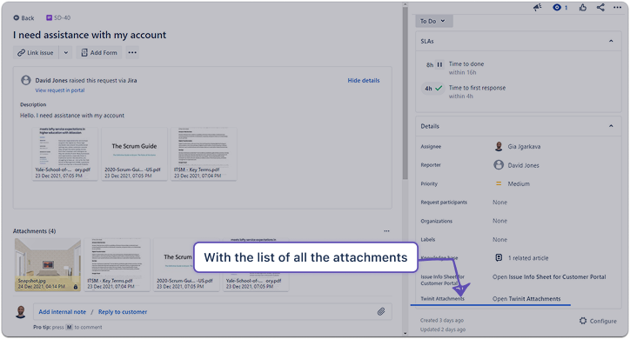Click the commenter avatar beside note field

(x=21, y=312)
